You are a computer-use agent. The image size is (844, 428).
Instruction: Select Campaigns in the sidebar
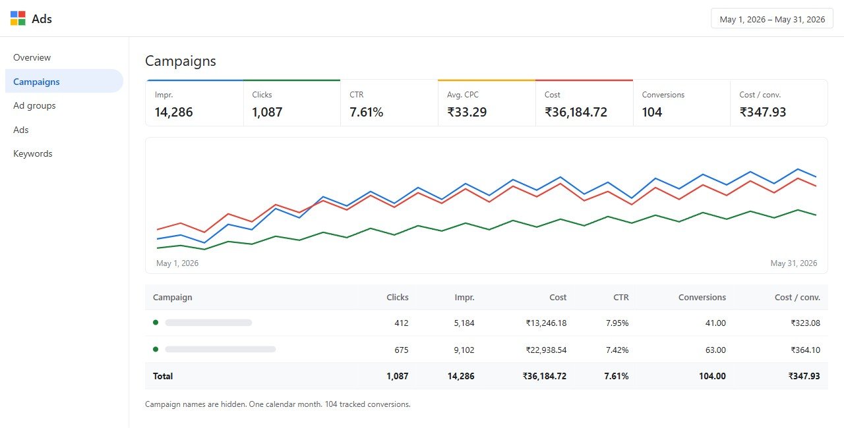pos(64,82)
